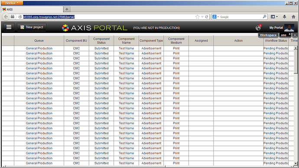The image size is (299, 168).
Task: Open a new browser tab
Action: [67, 9]
